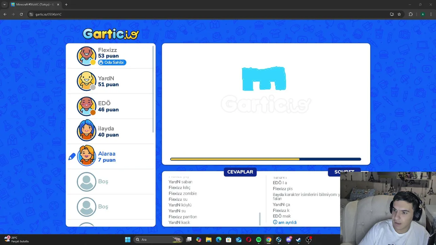
Task: Click the taskbar Ara search box
Action: click(158, 240)
